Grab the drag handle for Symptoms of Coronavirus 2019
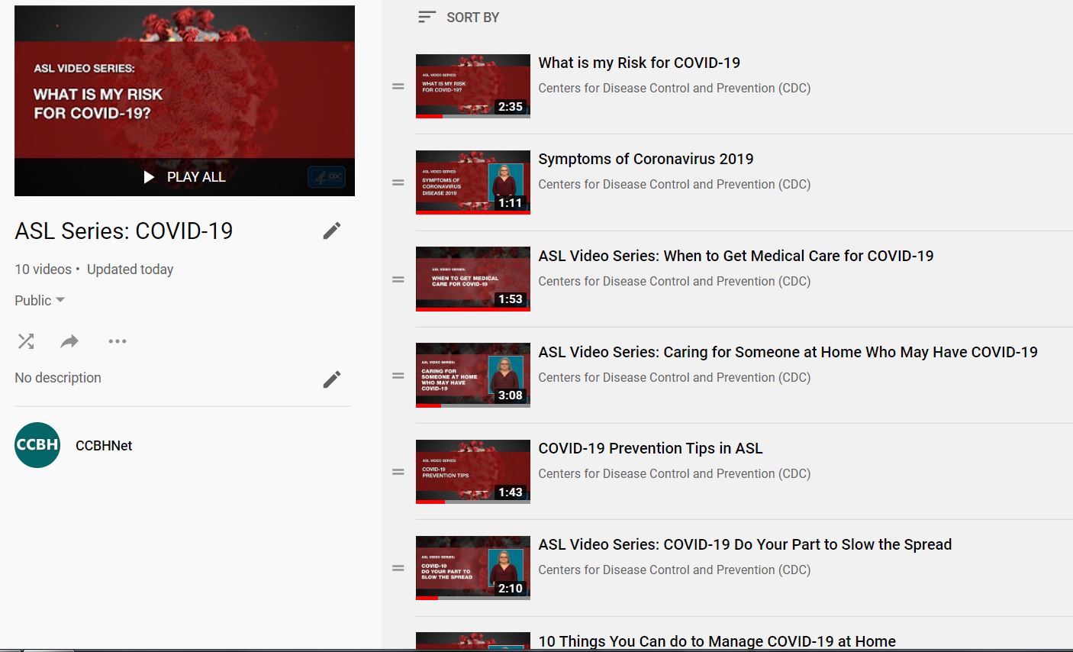Image resolution: width=1073 pixels, height=652 pixels. click(x=398, y=183)
